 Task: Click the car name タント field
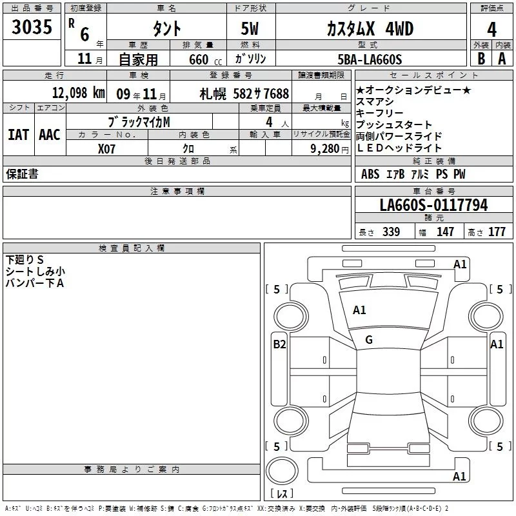pyautogui.click(x=166, y=29)
